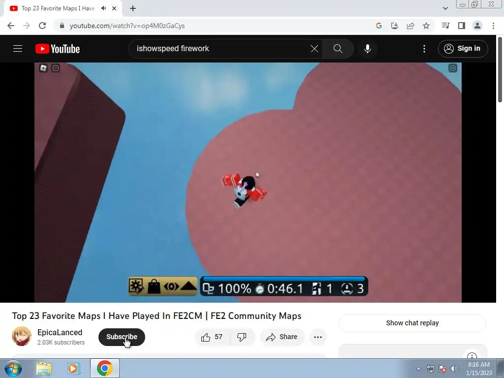504x378 pixels.
Task: Toggle Chrome side panel
Action: click(x=462, y=26)
